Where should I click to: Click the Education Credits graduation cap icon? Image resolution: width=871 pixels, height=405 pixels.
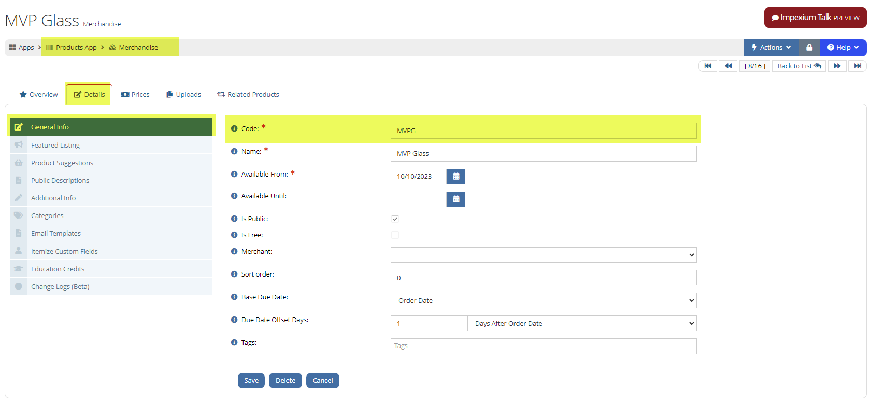(19, 269)
